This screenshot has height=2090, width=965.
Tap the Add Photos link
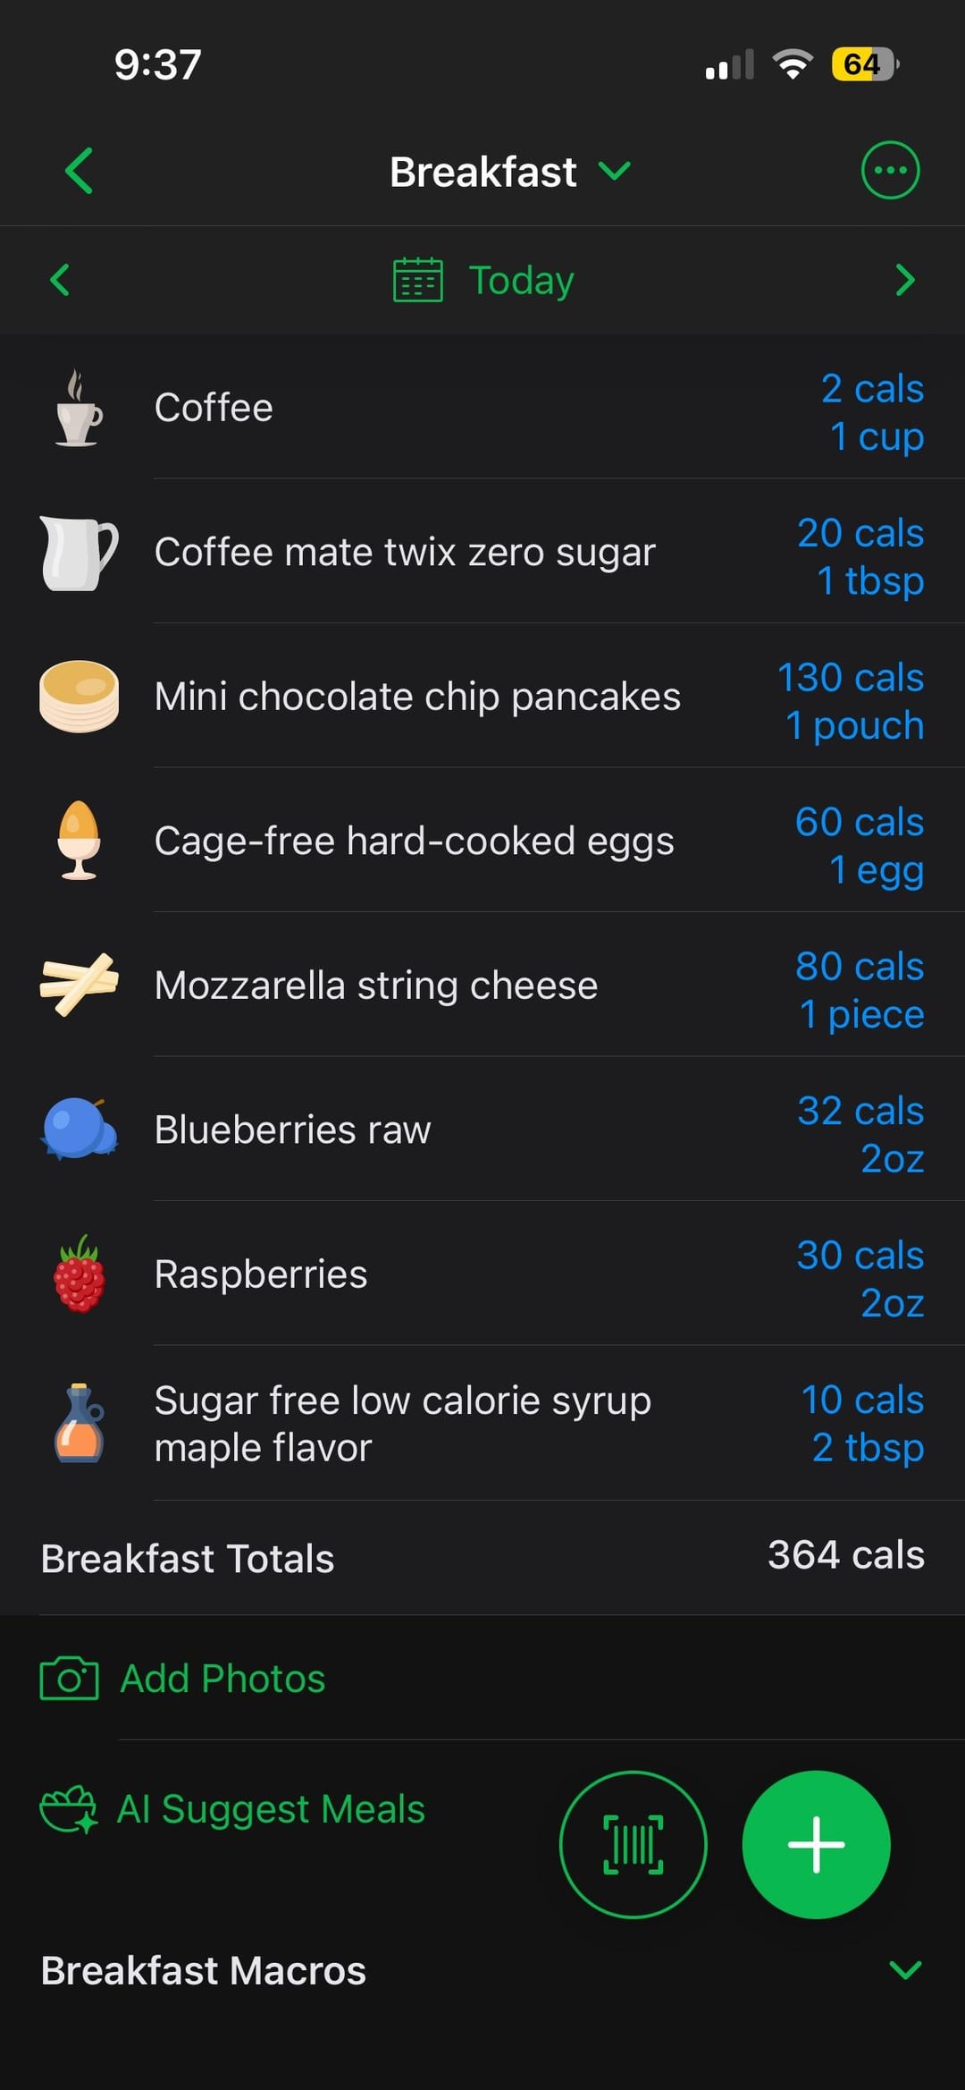pyautogui.click(x=222, y=1679)
